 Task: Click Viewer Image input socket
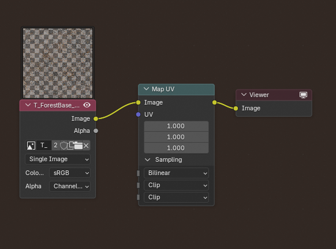(x=236, y=108)
